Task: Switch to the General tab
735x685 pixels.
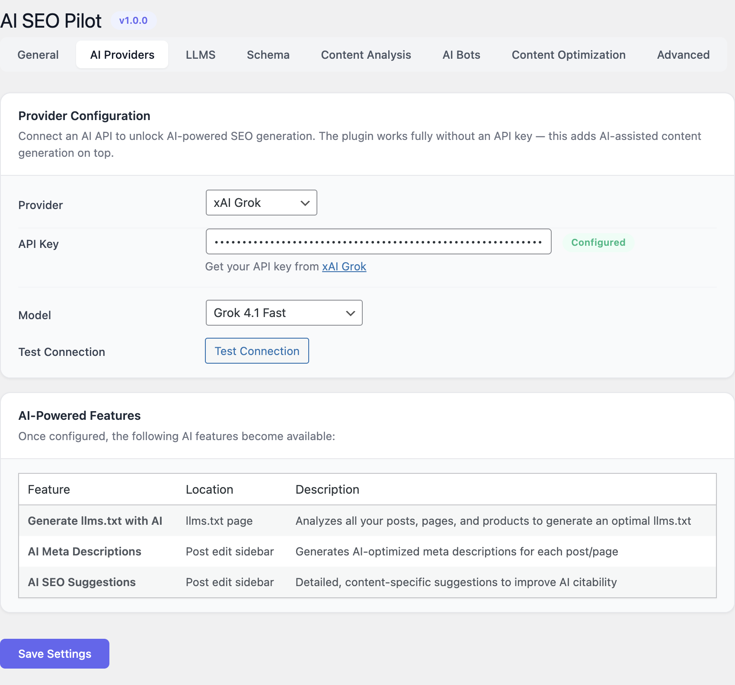Action: pos(38,55)
